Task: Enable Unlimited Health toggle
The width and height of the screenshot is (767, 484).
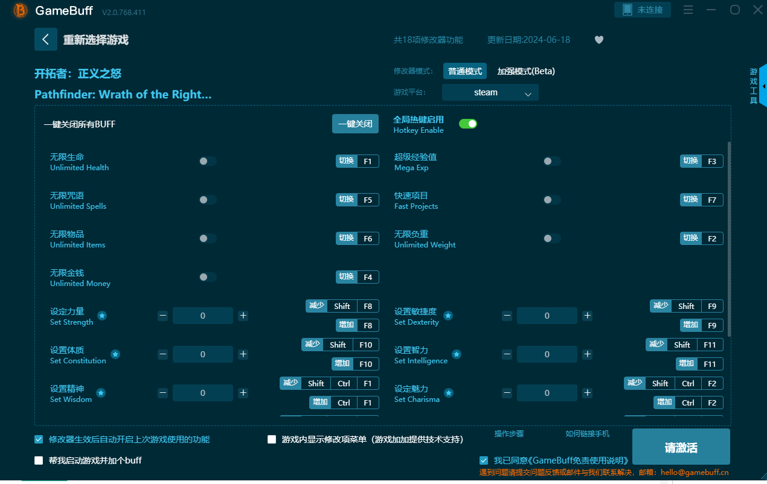Action: pos(208,161)
